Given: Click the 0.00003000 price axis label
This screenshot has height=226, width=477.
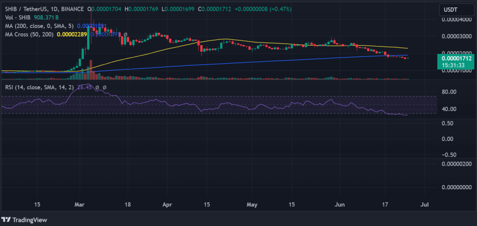Looking at the screenshot, I should (x=457, y=36).
